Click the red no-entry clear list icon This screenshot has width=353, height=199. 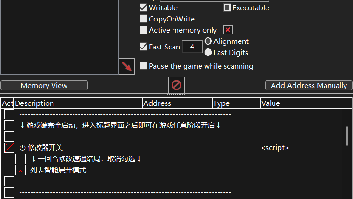(x=176, y=85)
